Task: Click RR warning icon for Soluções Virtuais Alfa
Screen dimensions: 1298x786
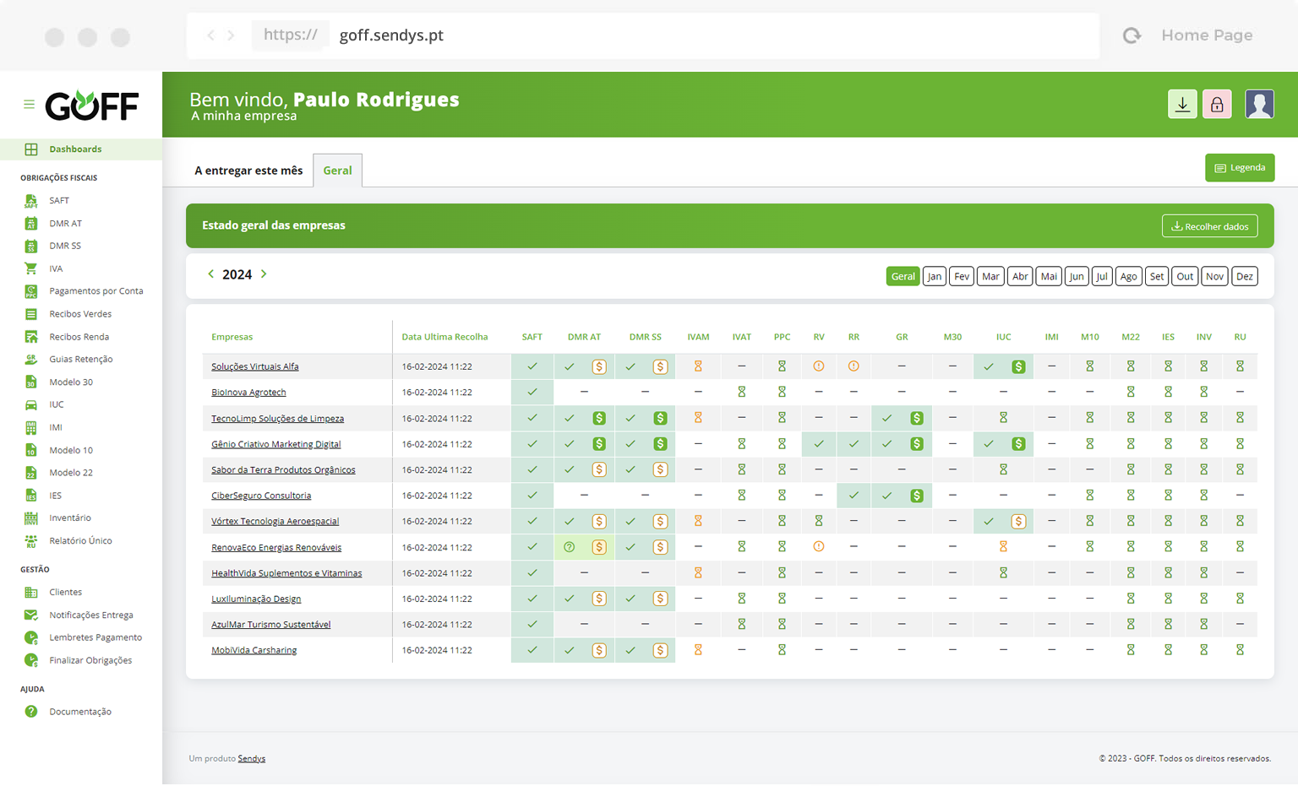Action: [x=854, y=366]
